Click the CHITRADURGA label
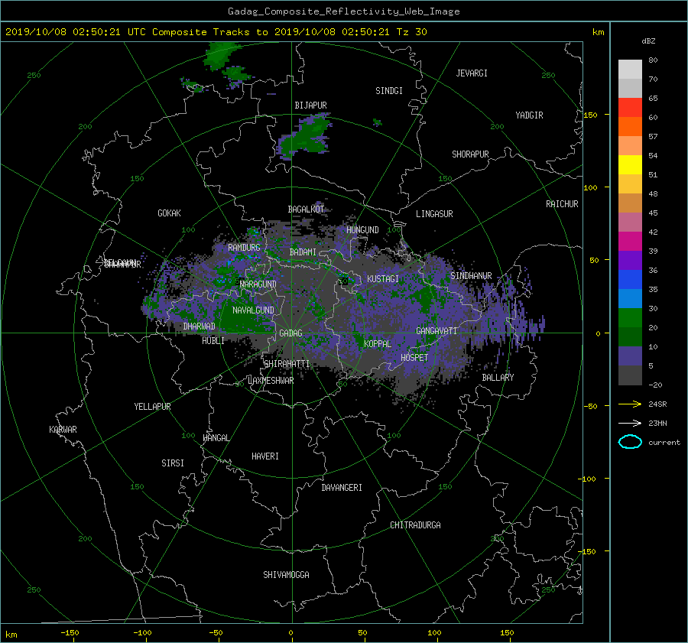The height and width of the screenshot is (643, 688). pyautogui.click(x=416, y=525)
